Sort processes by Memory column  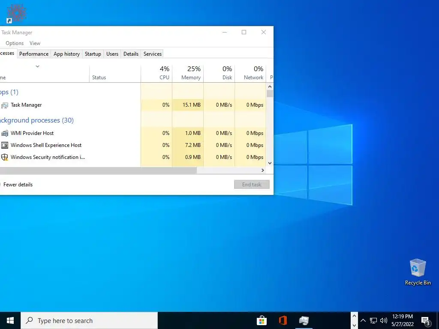(188, 73)
